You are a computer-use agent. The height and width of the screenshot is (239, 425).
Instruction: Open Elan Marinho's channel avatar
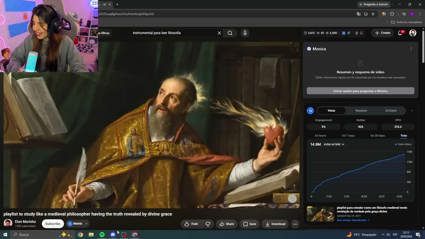coord(8,223)
